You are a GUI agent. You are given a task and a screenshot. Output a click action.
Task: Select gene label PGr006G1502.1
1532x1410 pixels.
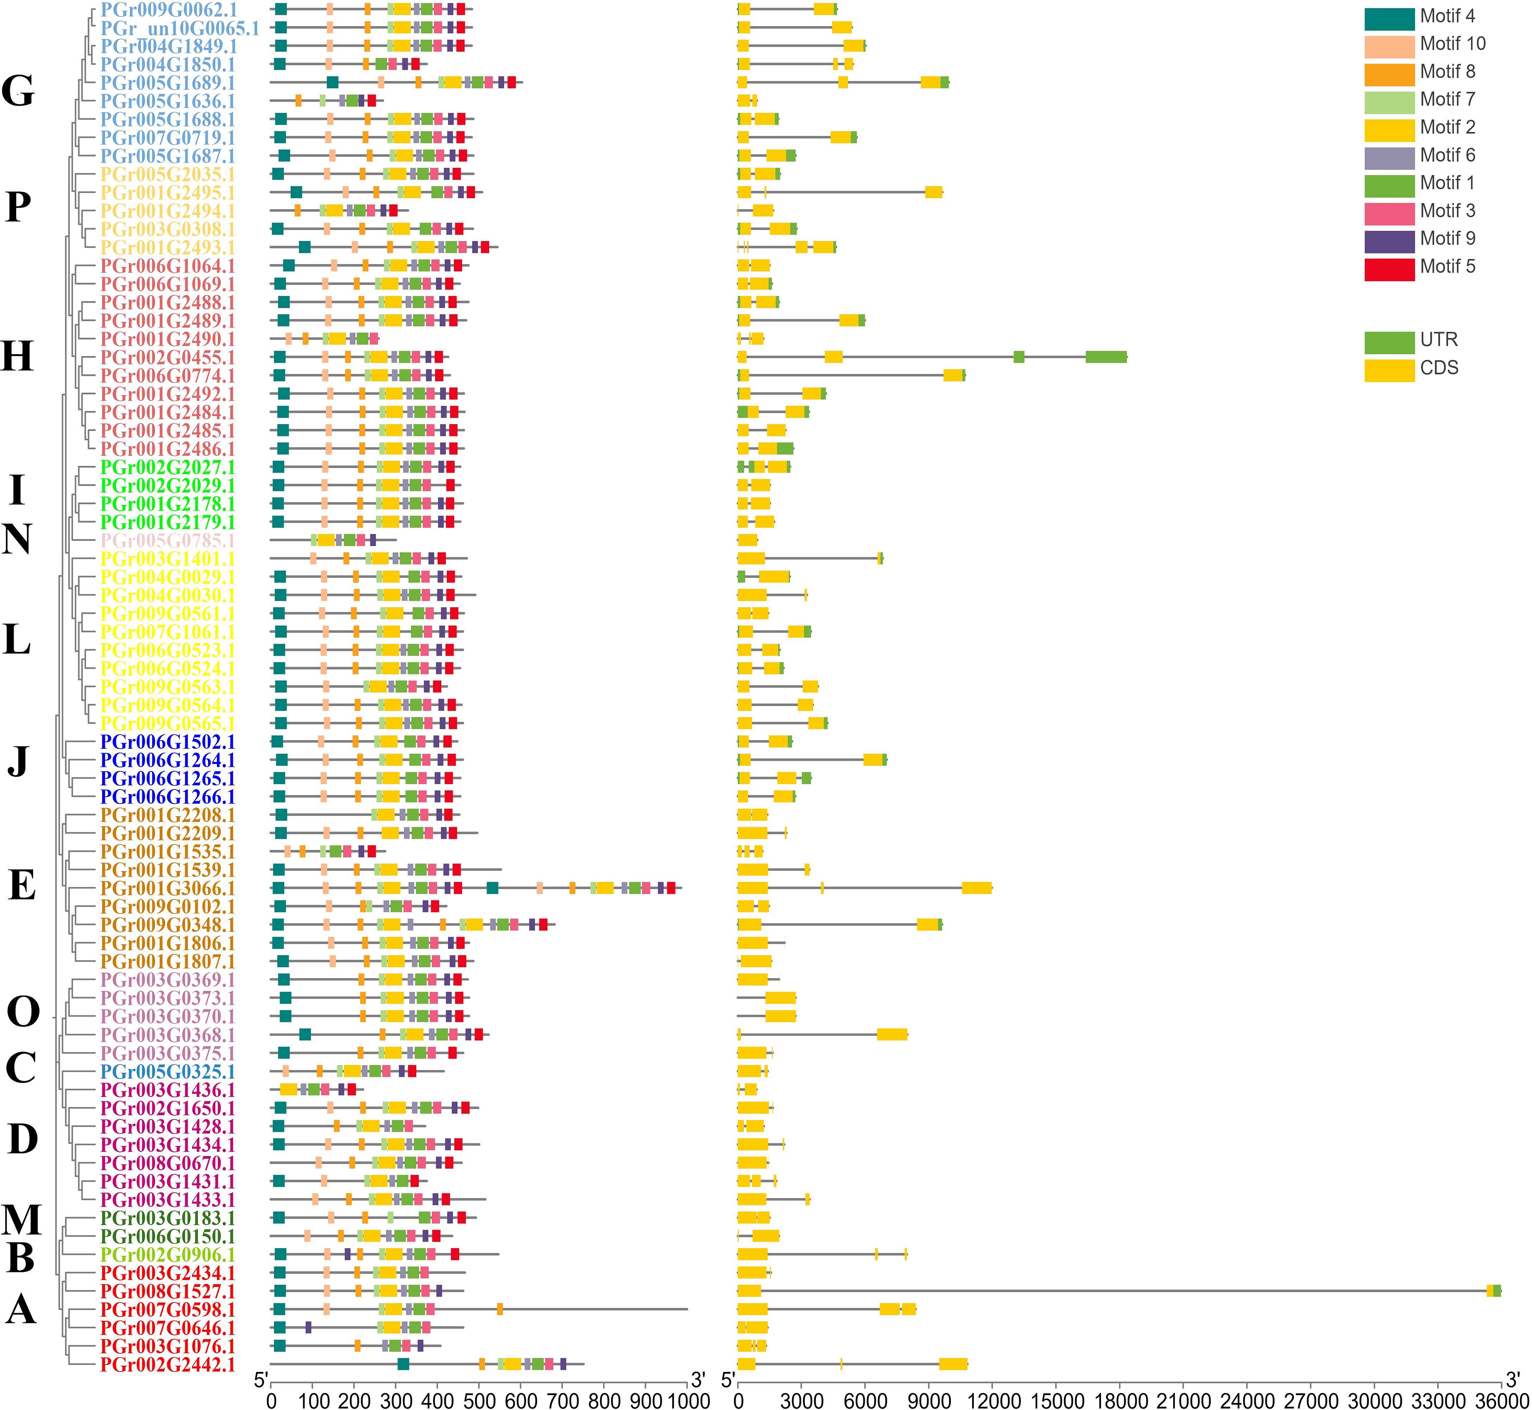click(x=168, y=742)
